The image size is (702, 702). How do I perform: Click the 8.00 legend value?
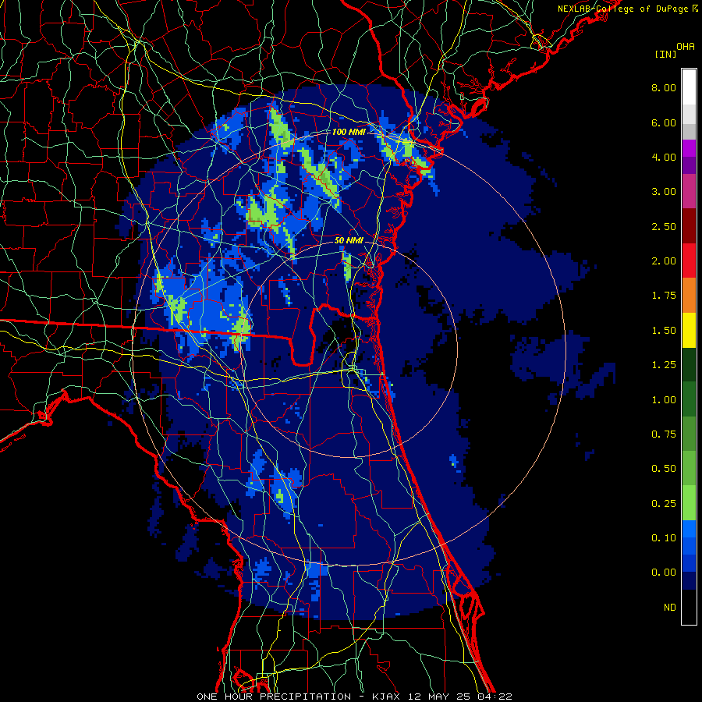[664, 87]
